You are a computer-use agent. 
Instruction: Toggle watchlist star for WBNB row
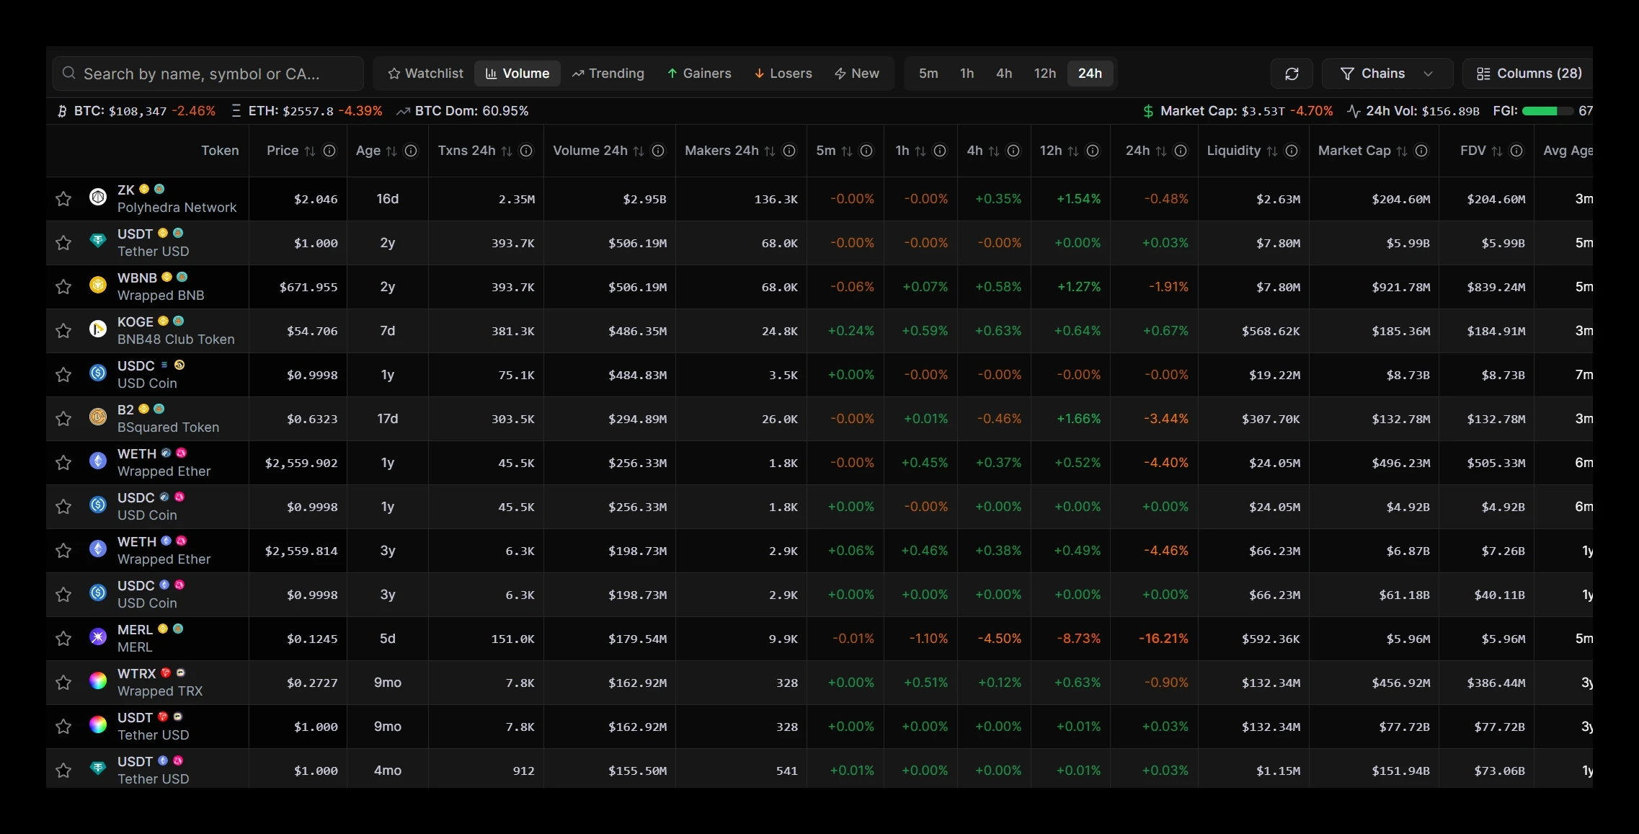[63, 287]
